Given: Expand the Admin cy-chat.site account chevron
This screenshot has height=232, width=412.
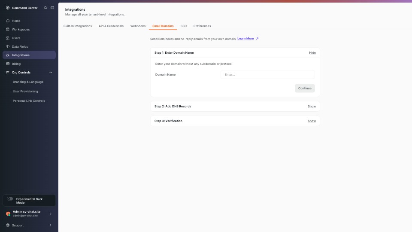Looking at the screenshot, I should point(51,214).
